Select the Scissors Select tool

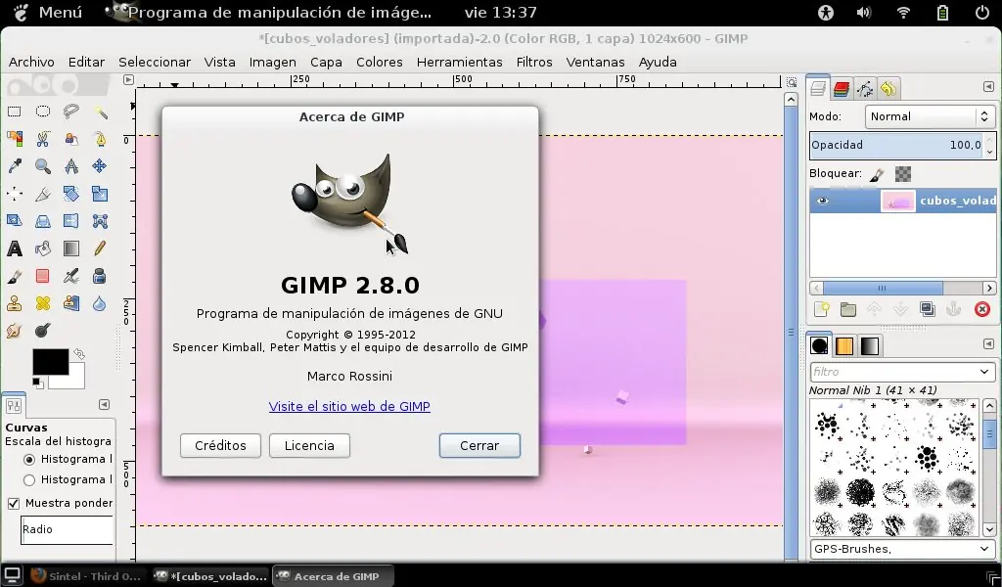coord(43,139)
